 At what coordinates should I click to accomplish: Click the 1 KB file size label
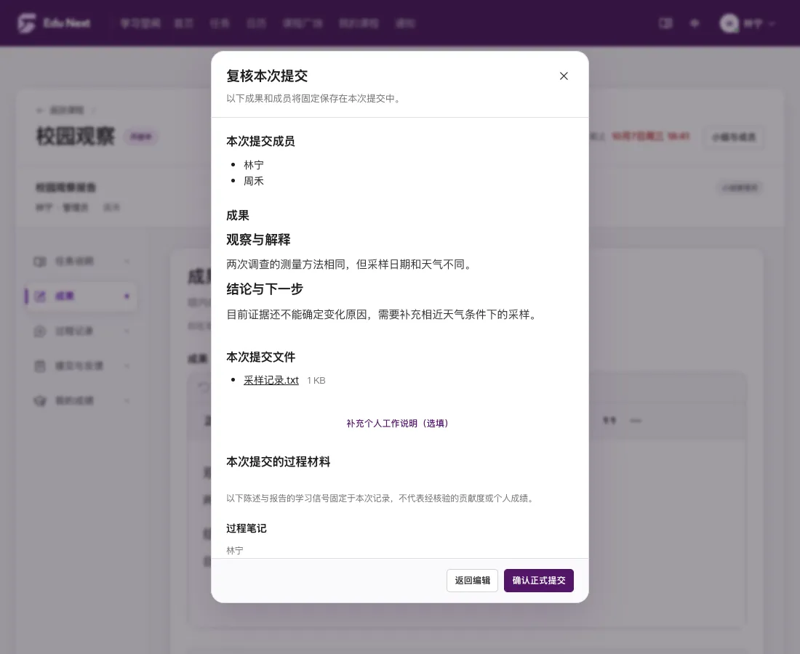(316, 381)
